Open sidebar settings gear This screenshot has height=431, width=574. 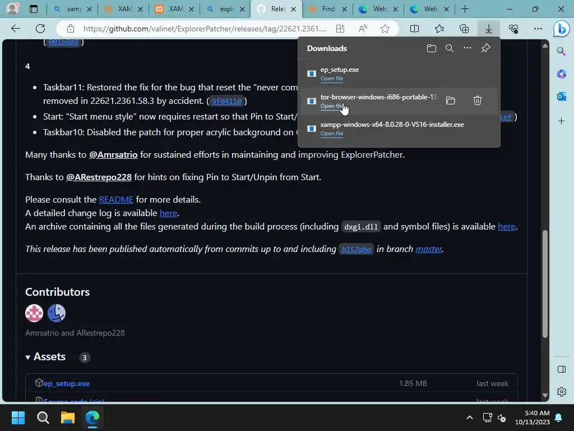point(562,392)
